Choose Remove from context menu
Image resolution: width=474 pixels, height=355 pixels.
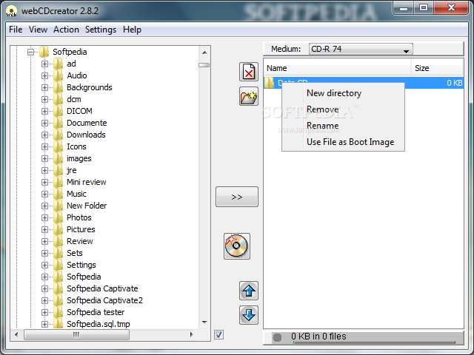pyautogui.click(x=343, y=109)
